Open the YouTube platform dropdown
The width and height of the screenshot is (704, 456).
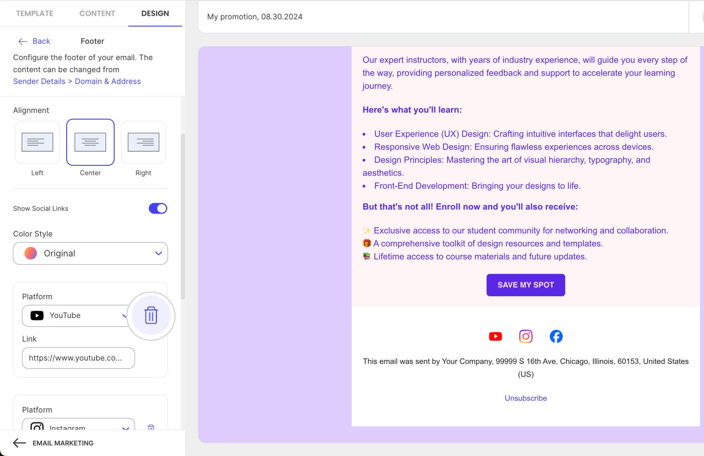[75, 316]
